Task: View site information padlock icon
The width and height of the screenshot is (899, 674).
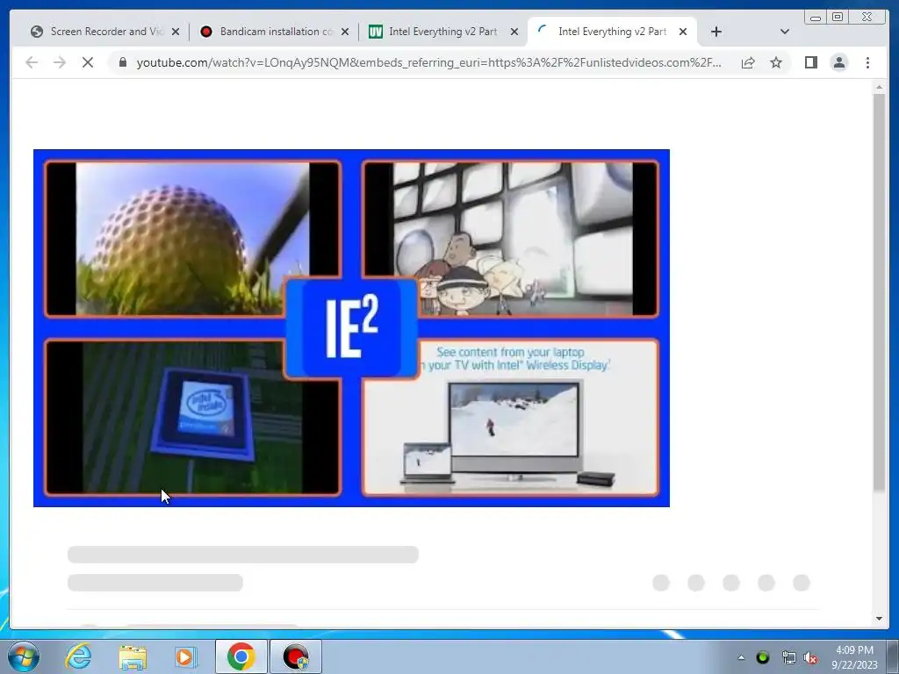Action: [x=122, y=62]
